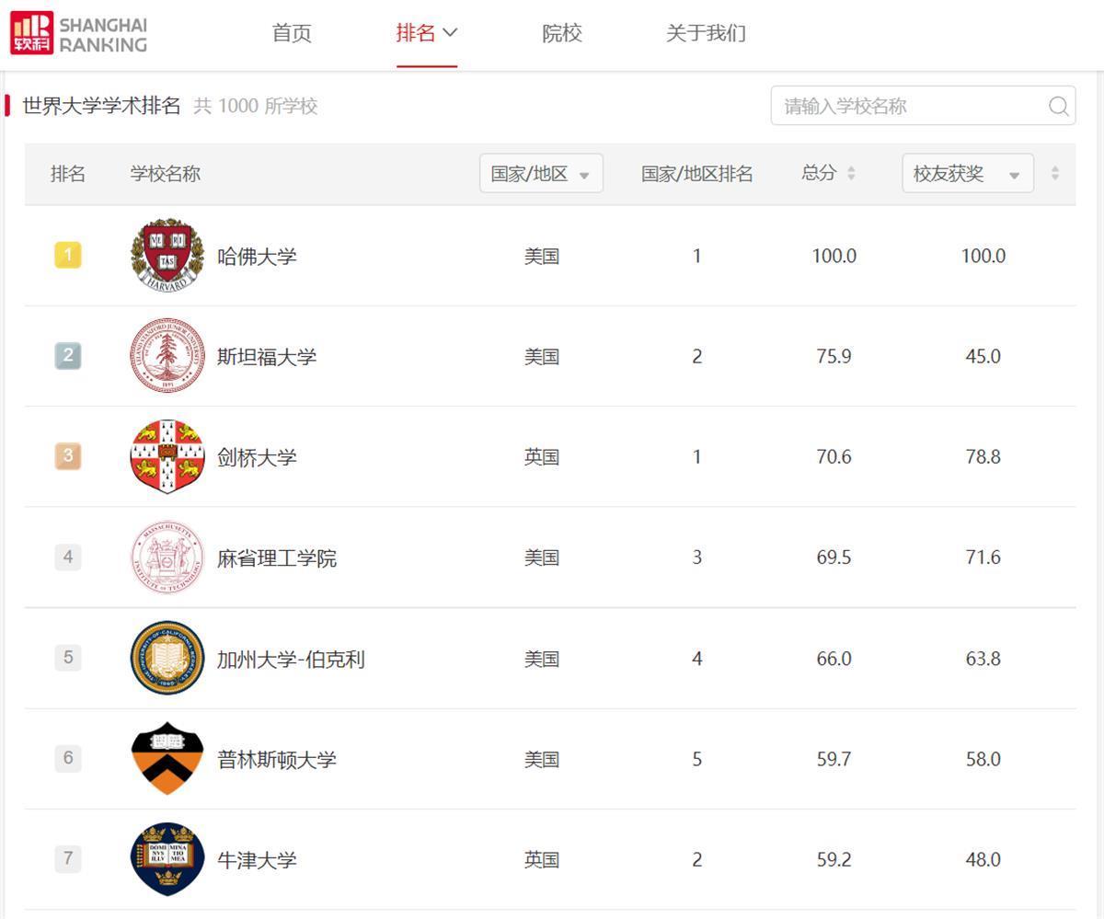Click Princeton's alumni score 58.0

tap(983, 759)
